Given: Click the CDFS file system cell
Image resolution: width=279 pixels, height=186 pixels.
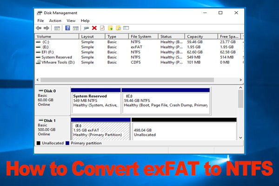Looking at the screenshot, I should [x=136, y=62].
